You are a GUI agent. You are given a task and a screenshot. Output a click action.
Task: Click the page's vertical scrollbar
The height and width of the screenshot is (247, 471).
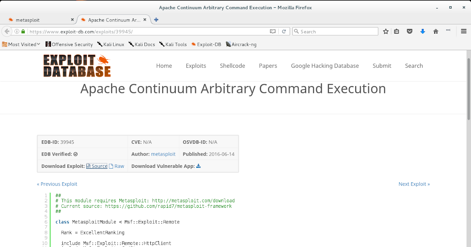tap(468, 89)
